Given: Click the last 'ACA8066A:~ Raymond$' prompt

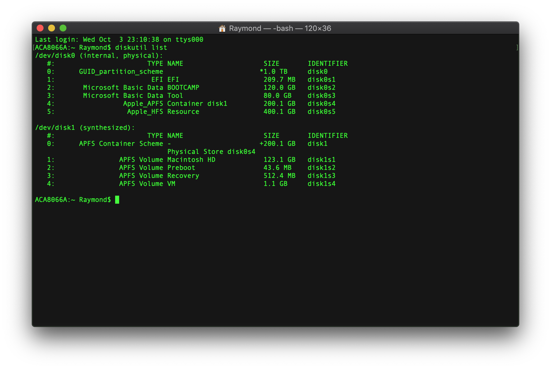Looking at the screenshot, I should click(x=73, y=200).
